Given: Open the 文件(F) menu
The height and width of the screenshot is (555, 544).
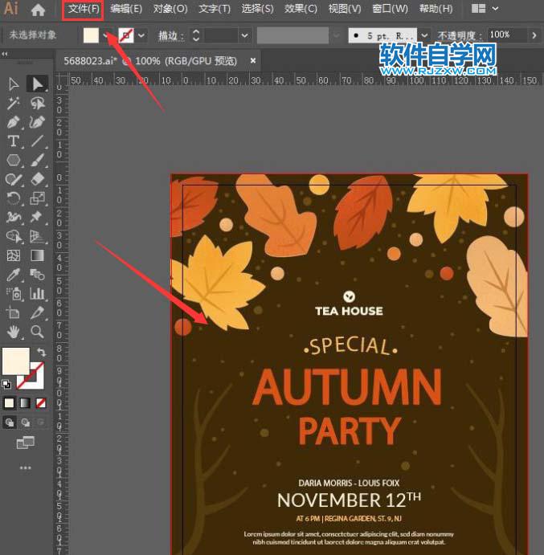Looking at the screenshot, I should (x=84, y=9).
